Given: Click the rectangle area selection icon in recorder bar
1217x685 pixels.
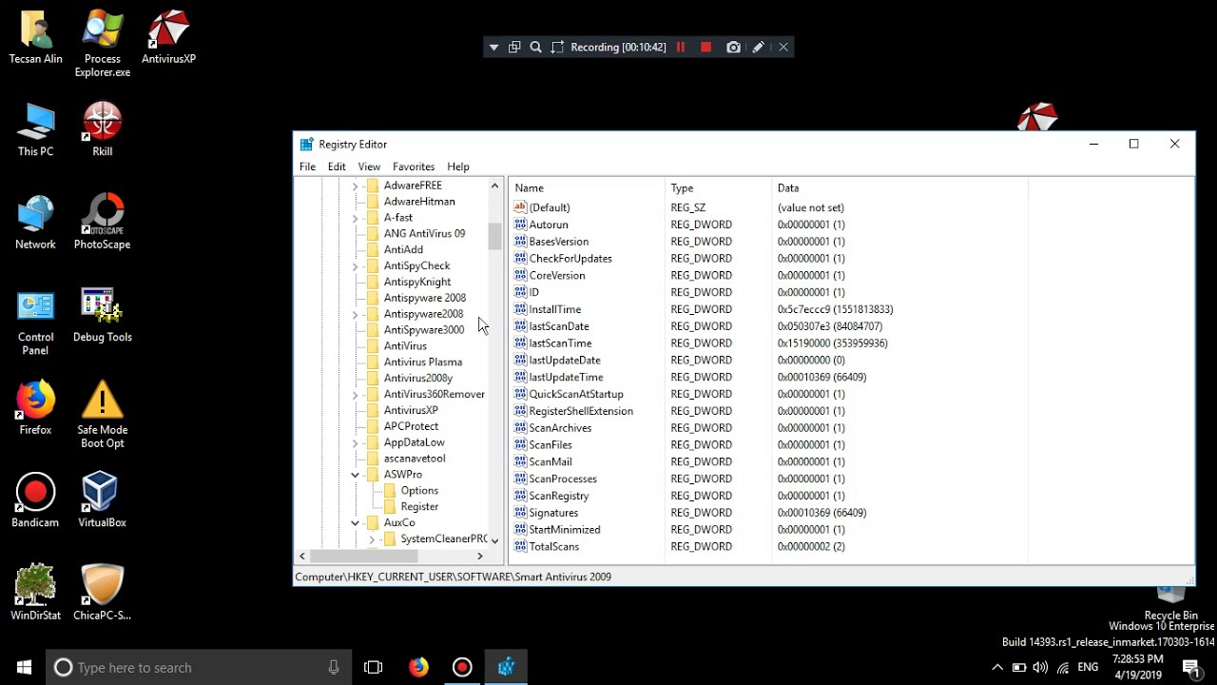Looking at the screenshot, I should tap(558, 47).
